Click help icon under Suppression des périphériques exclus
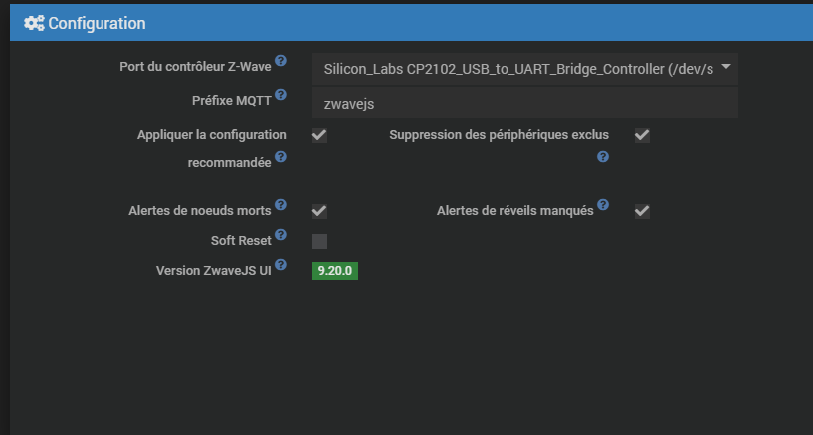This screenshot has height=435, width=813. (x=603, y=157)
